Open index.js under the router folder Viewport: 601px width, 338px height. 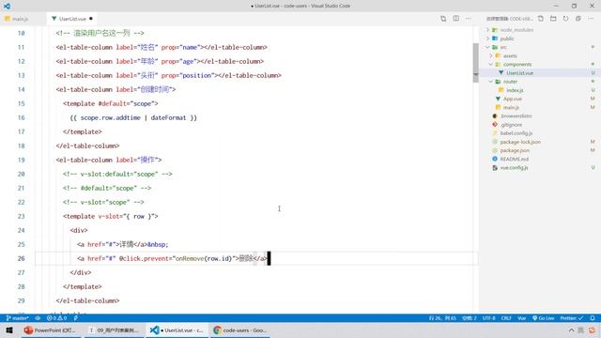click(515, 90)
